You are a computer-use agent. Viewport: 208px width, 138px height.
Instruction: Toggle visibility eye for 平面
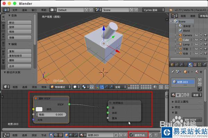(x=197, y=49)
